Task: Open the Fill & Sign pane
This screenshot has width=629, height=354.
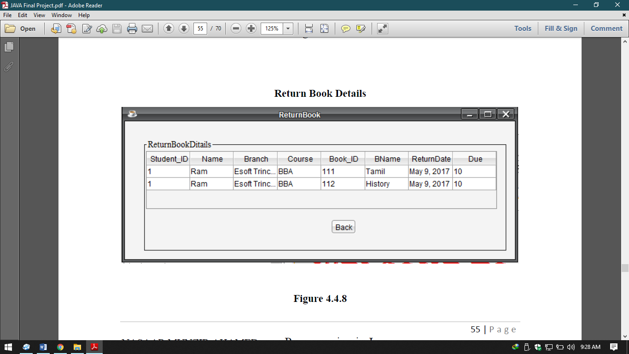Action: click(x=561, y=29)
